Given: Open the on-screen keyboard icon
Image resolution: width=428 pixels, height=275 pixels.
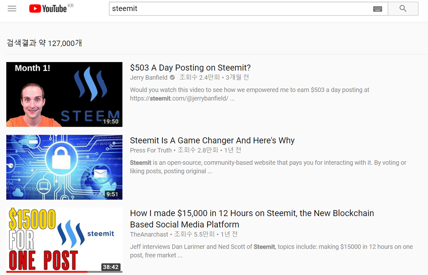Looking at the screenshot, I should click(x=378, y=9).
